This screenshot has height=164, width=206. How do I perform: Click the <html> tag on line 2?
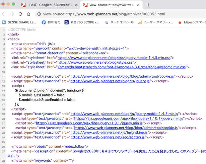click(x=13, y=34)
